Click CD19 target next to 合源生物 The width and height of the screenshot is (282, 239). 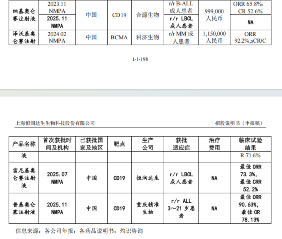click(119, 15)
